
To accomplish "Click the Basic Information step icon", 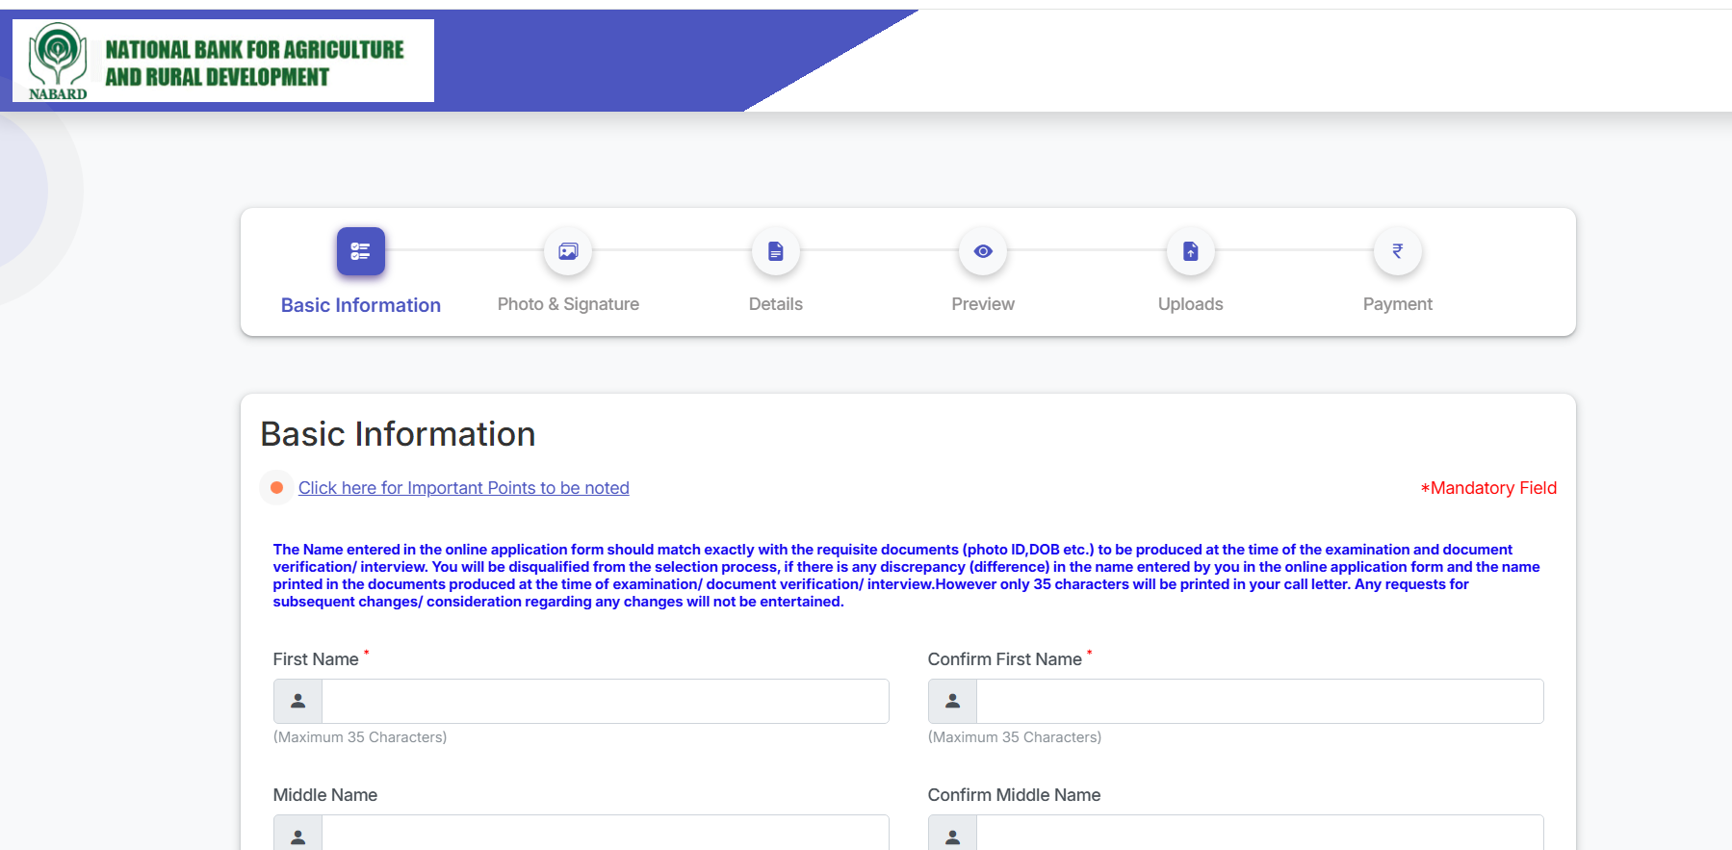I will (361, 251).
